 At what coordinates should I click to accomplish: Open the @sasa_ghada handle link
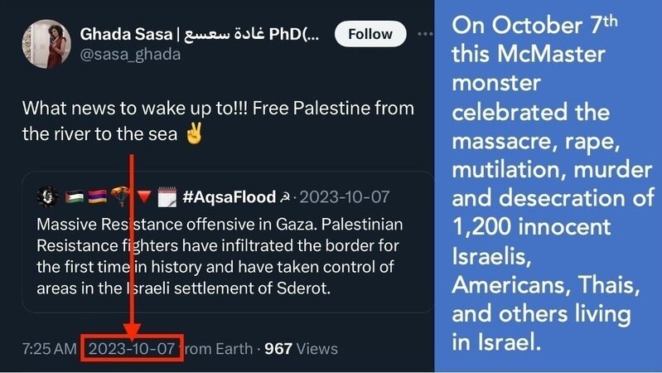[x=129, y=55]
